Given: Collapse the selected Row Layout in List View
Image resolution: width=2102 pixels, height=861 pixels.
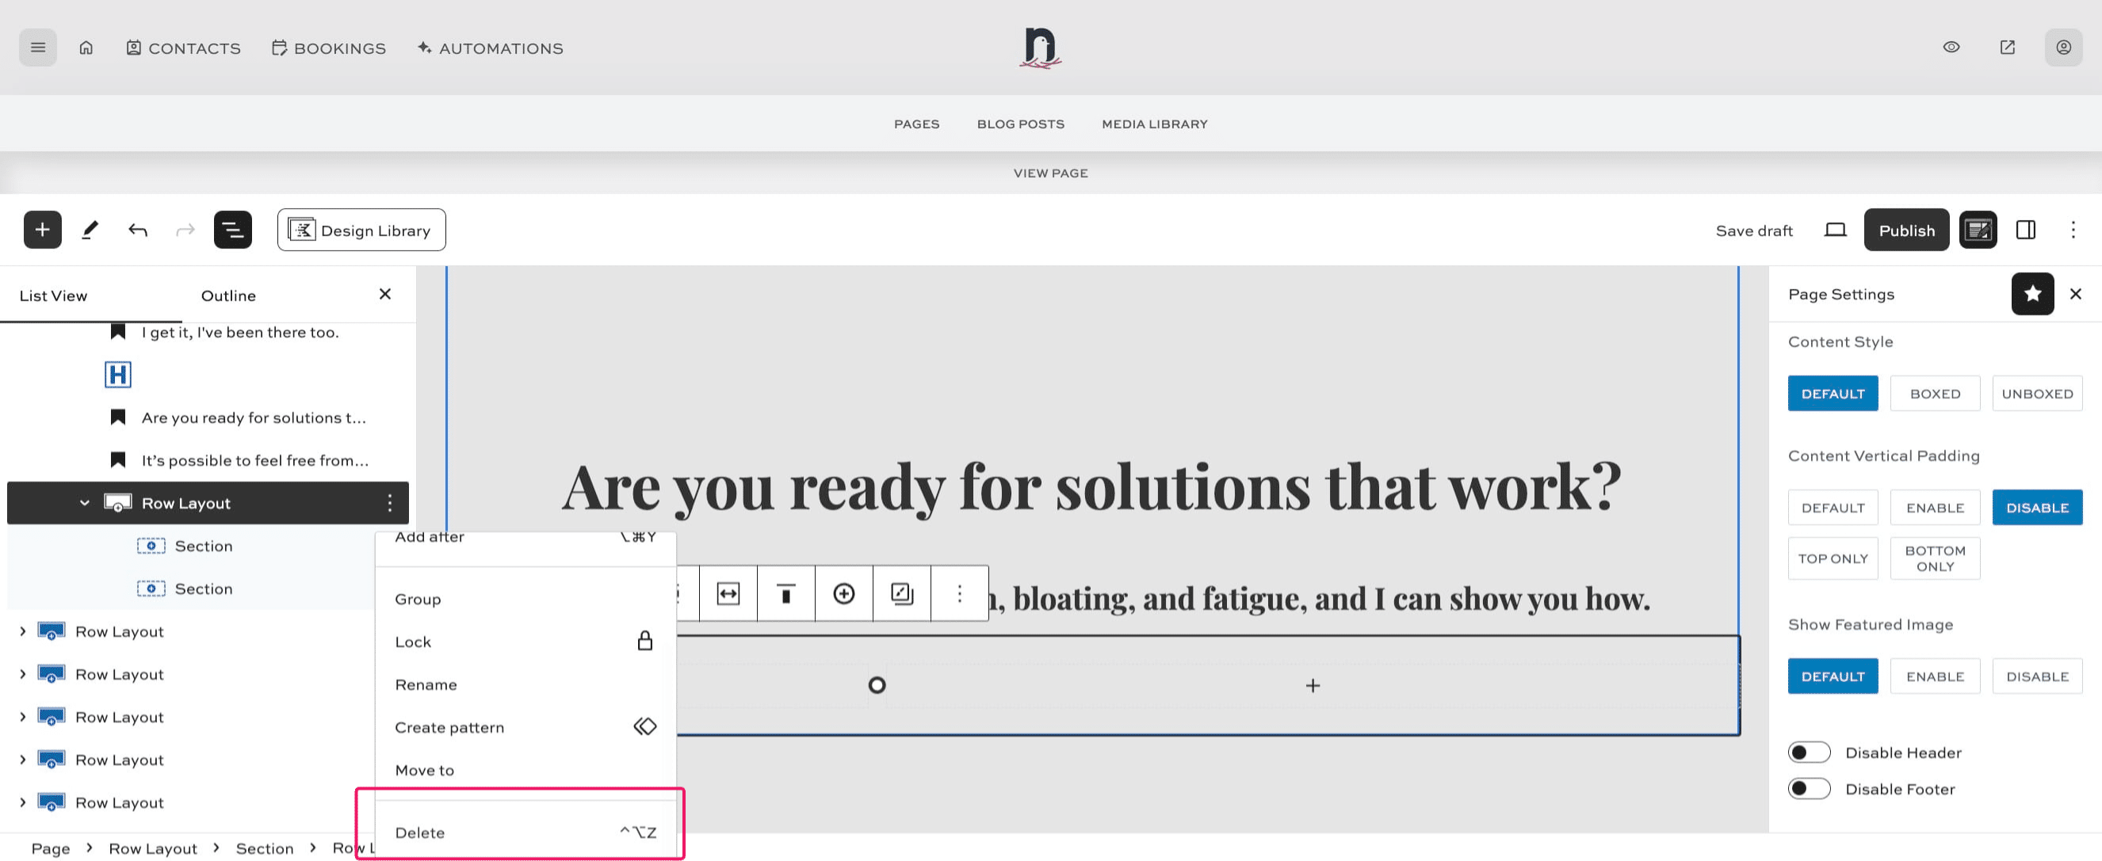Looking at the screenshot, I should click(83, 503).
